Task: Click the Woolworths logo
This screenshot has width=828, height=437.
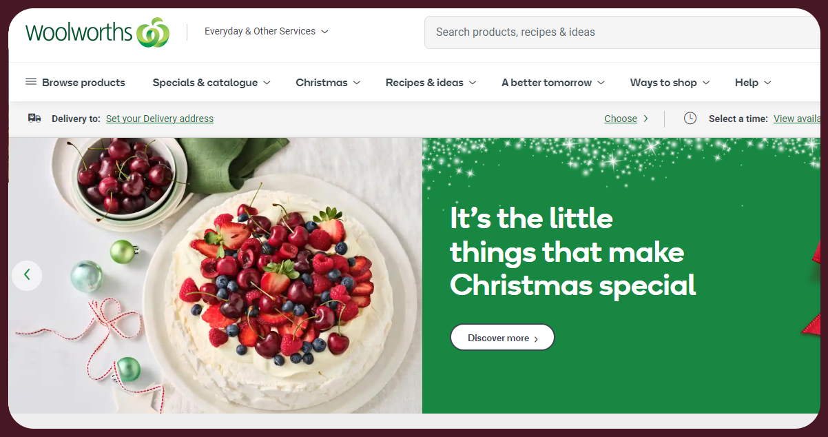Action: [97, 32]
